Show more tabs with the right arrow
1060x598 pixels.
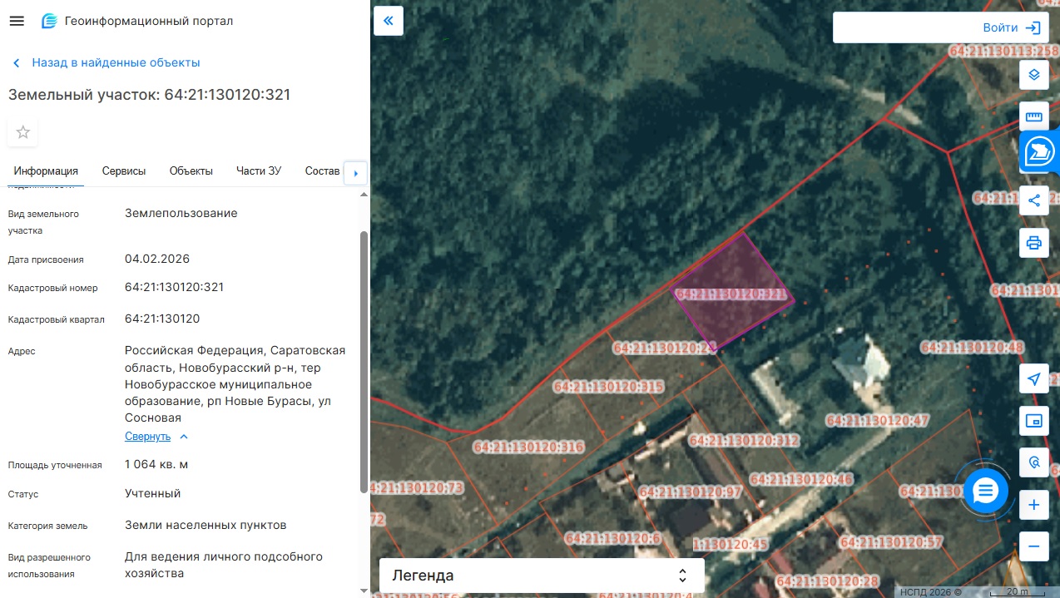point(356,173)
